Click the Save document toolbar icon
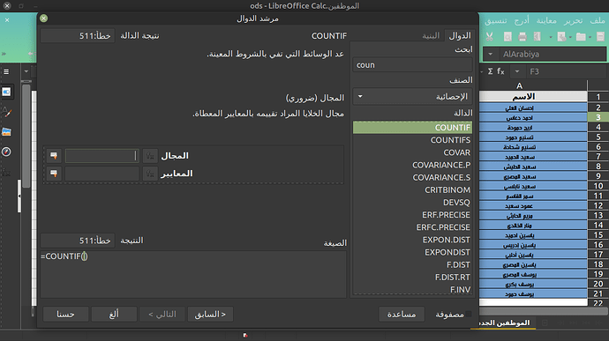Viewport: 609px width, 341px height. coord(561,36)
